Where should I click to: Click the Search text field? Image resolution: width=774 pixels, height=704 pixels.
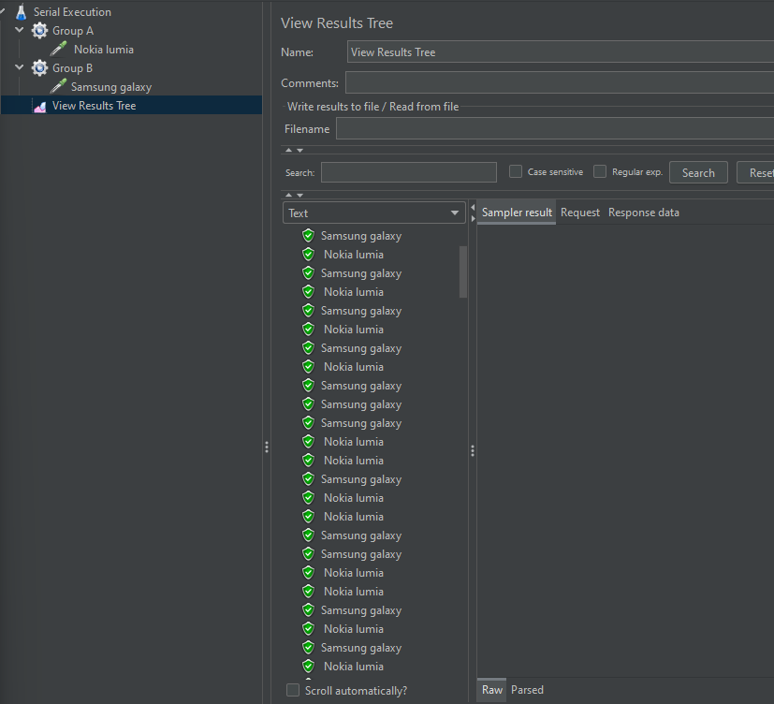click(x=409, y=172)
